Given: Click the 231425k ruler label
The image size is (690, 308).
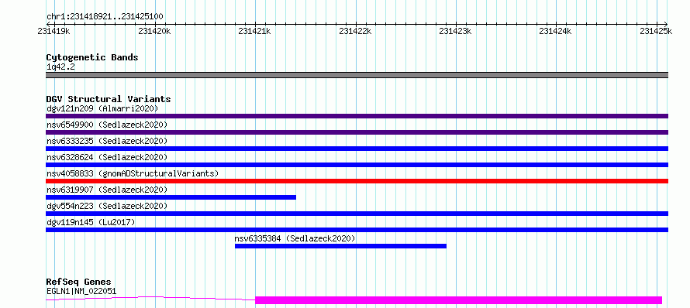Looking at the screenshot, I should pyautogui.click(x=656, y=31).
